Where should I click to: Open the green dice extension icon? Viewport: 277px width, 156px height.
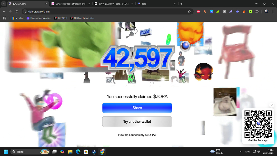point(250,12)
